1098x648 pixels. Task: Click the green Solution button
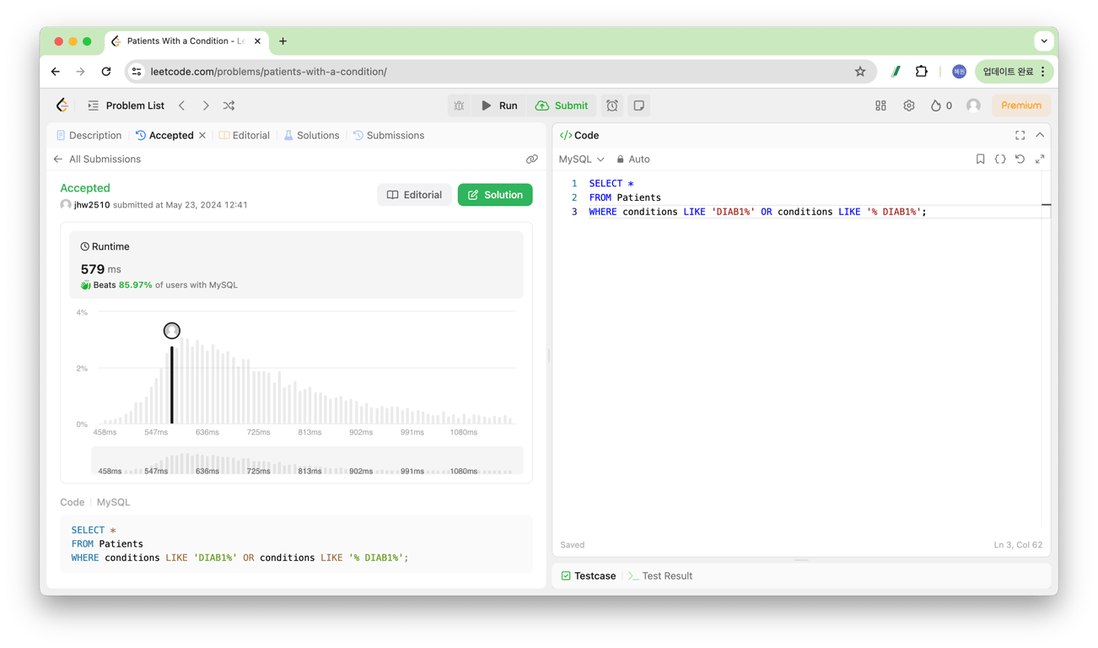pos(495,195)
